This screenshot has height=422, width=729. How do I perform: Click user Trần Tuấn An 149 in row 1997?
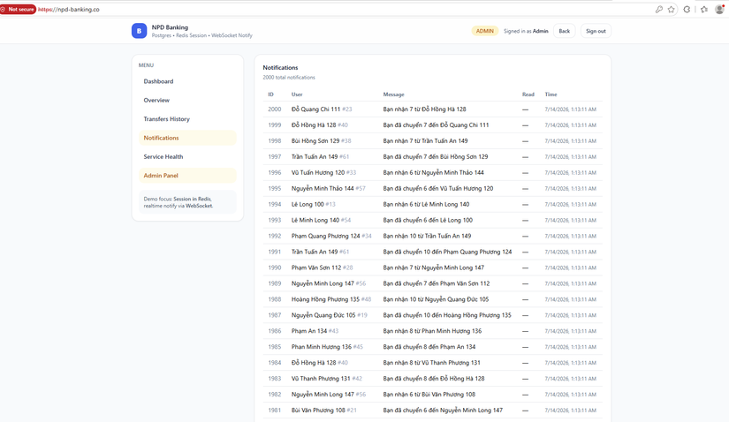315,156
